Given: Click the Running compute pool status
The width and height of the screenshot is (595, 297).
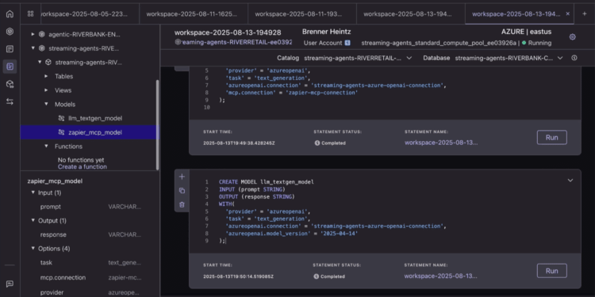Looking at the screenshot, I should tap(536, 43).
